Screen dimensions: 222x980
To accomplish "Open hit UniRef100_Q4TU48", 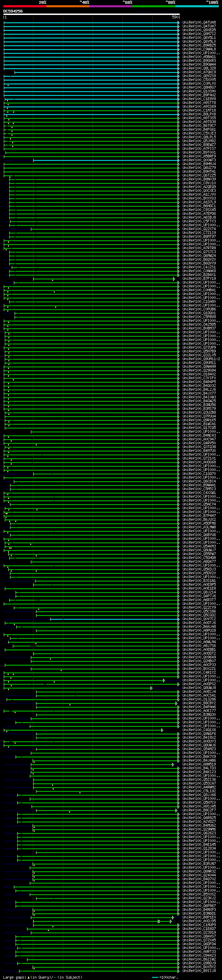I will pos(199,23).
